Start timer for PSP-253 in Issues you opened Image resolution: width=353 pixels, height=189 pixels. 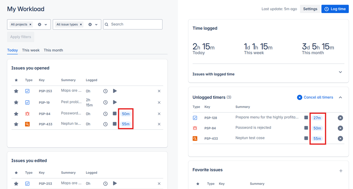[x=115, y=91]
